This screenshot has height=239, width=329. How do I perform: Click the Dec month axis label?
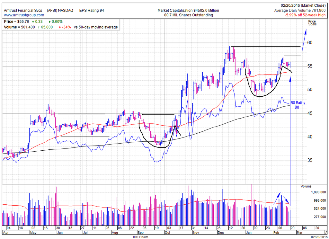(221, 233)
